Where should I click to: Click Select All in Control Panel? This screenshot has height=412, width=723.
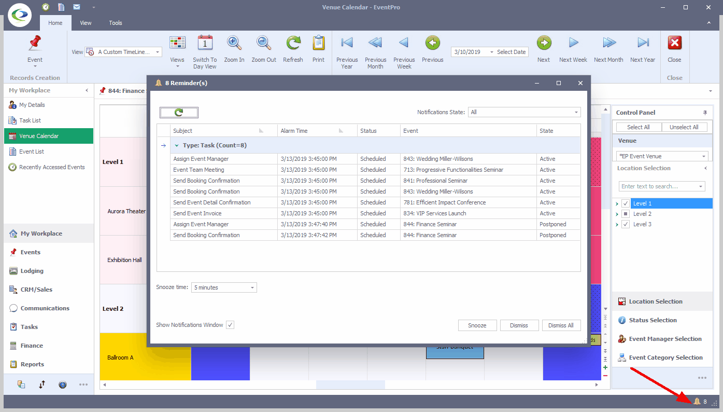(x=639, y=127)
